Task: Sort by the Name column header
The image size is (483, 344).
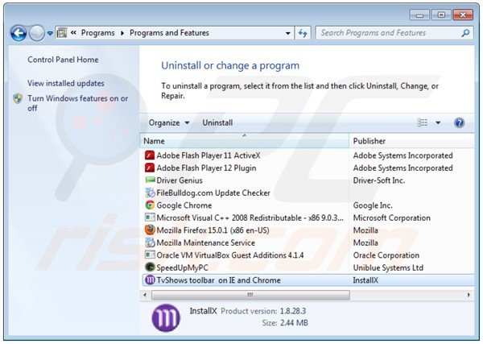Action: 244,141
